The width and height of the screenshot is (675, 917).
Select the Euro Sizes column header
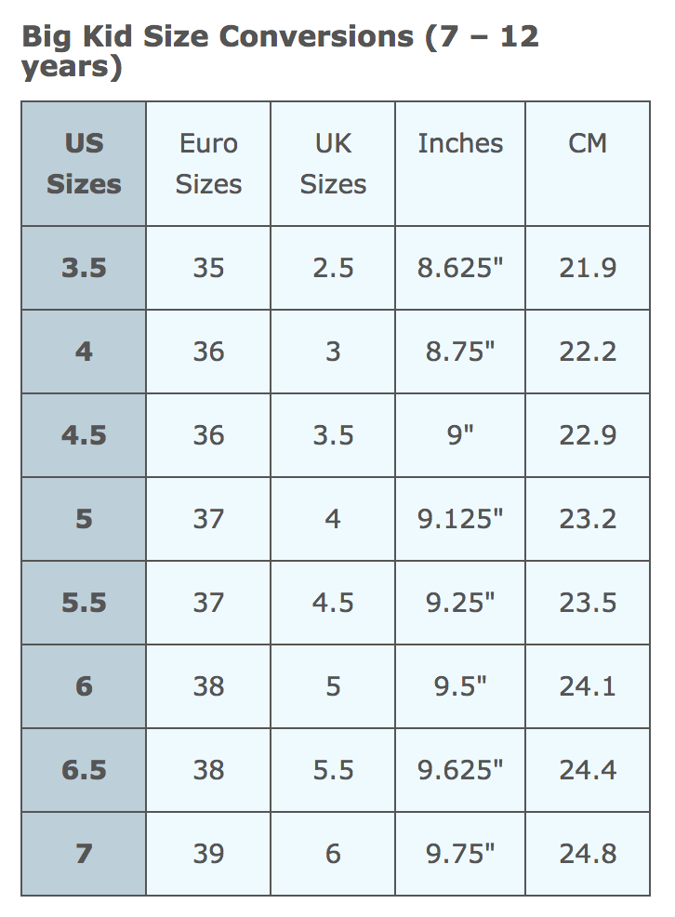point(208,164)
